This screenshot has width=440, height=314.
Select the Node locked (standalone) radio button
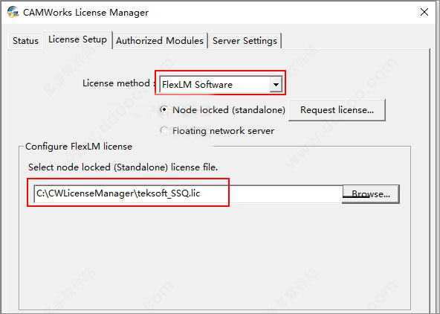coord(164,109)
